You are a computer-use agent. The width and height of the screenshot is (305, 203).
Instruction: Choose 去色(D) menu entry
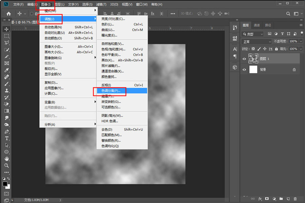pyautogui.click(x=122, y=129)
